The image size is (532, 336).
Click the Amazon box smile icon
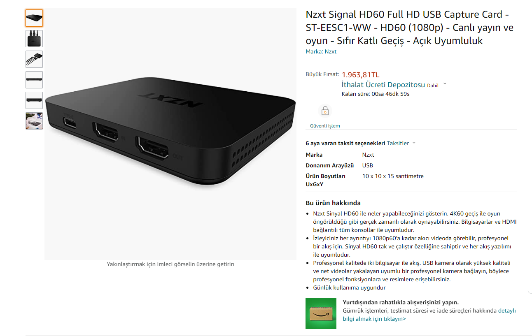point(321,313)
